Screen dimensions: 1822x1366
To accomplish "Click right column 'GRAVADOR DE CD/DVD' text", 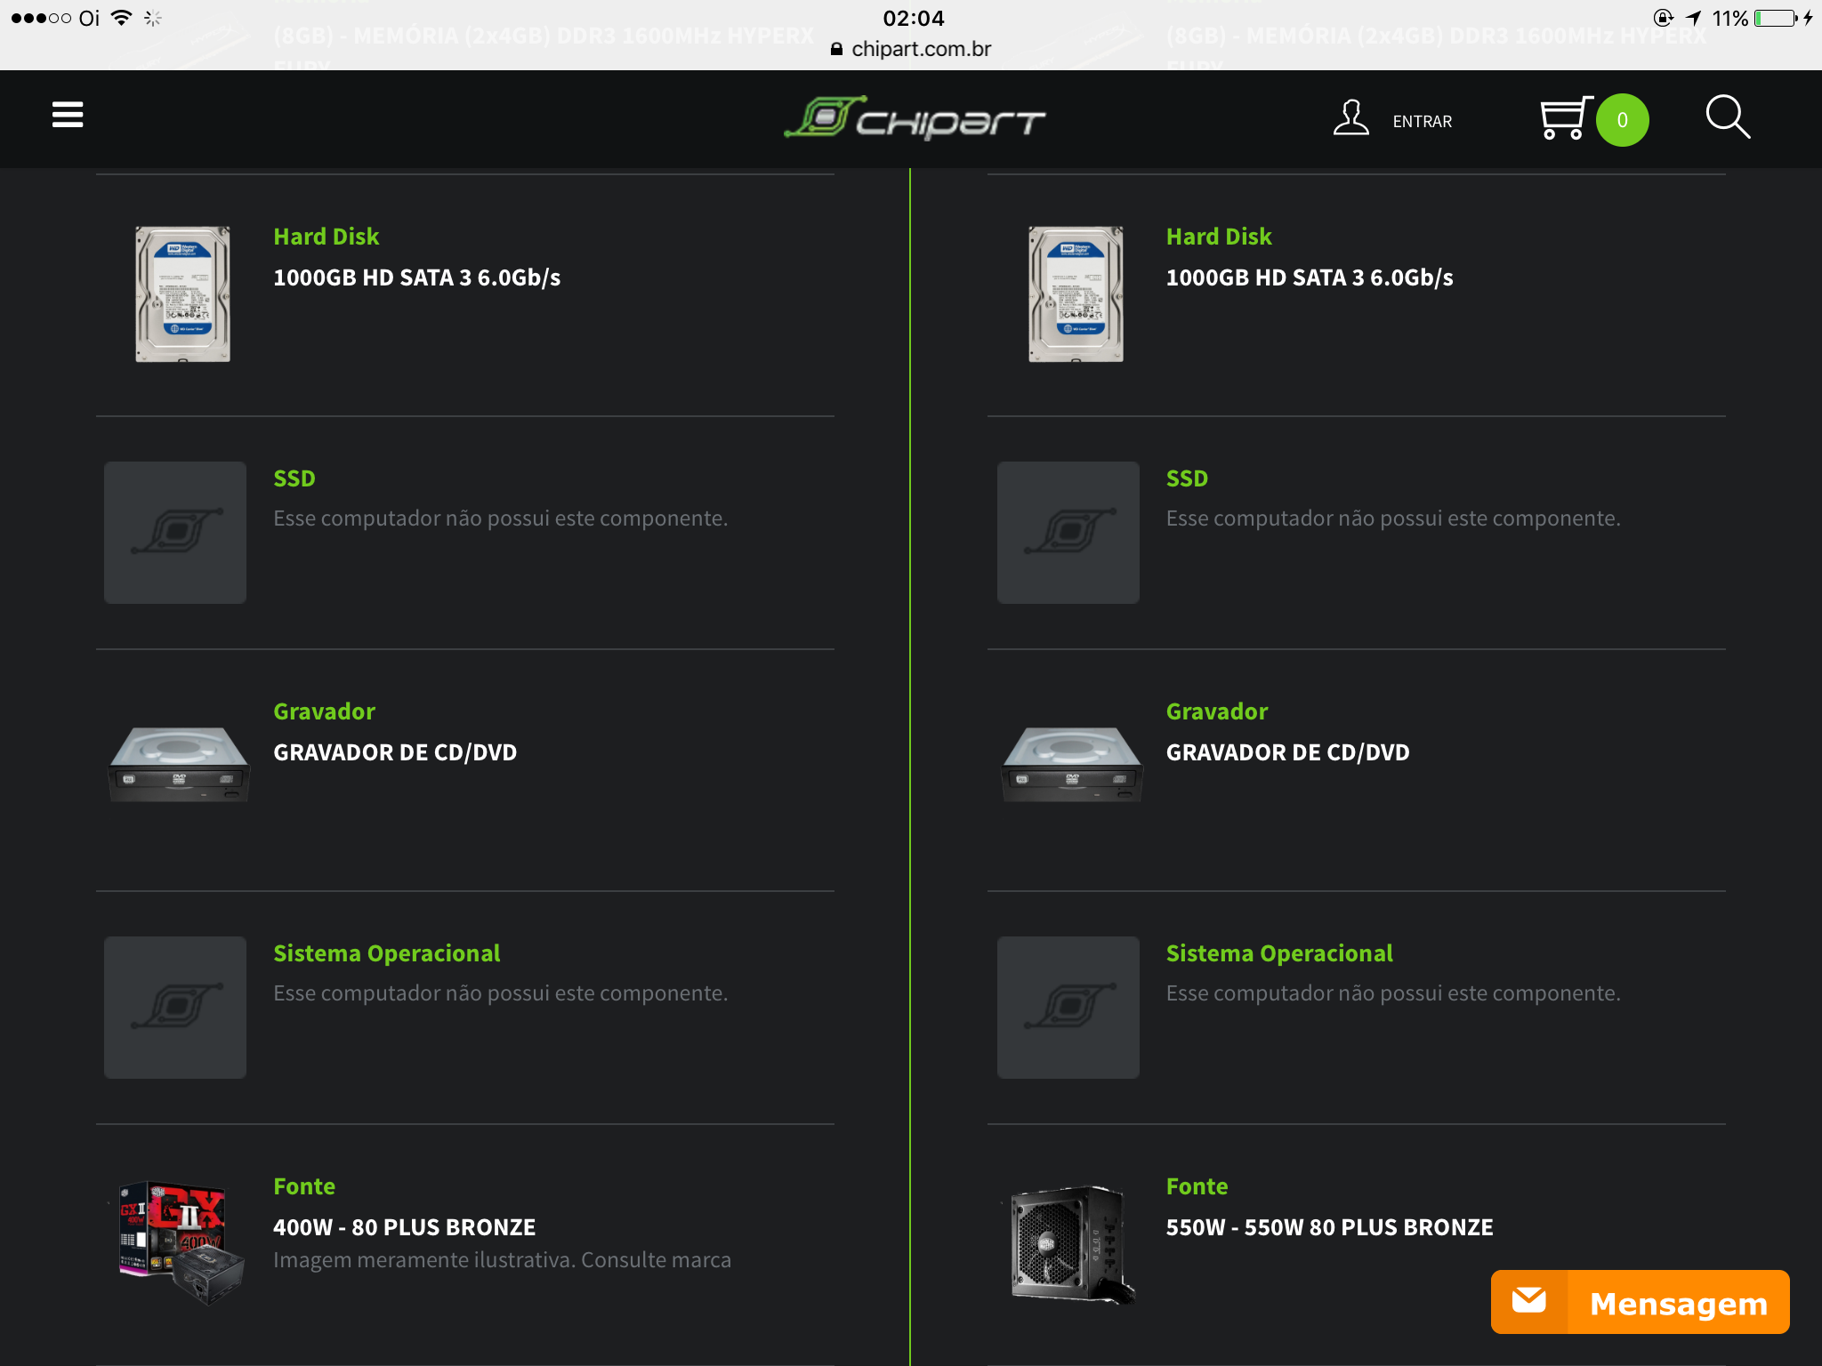I will [x=1288, y=752].
